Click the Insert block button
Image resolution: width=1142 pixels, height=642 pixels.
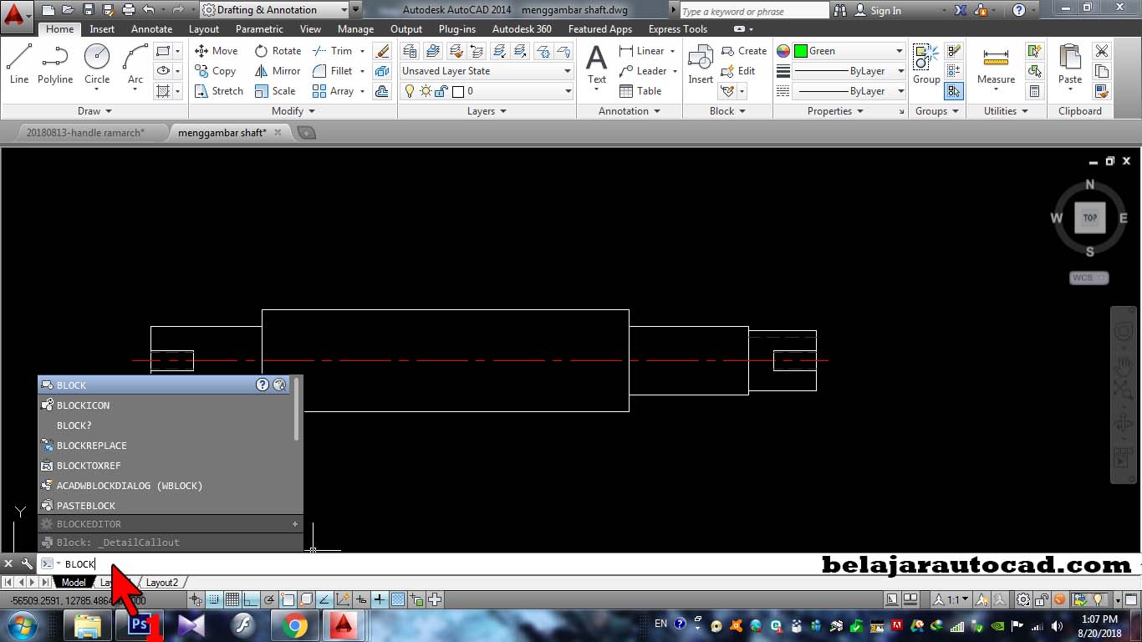(x=700, y=63)
